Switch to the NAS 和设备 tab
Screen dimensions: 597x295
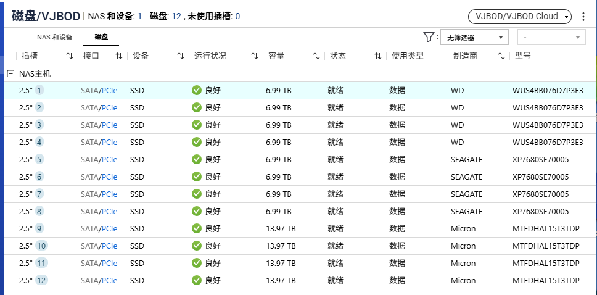[x=55, y=37]
